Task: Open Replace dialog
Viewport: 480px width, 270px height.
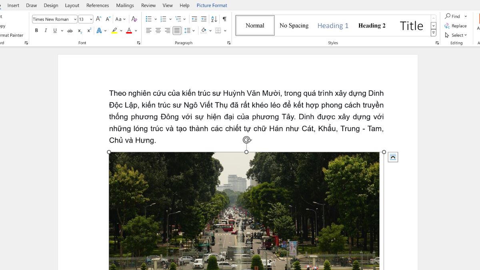Action: (x=456, y=26)
